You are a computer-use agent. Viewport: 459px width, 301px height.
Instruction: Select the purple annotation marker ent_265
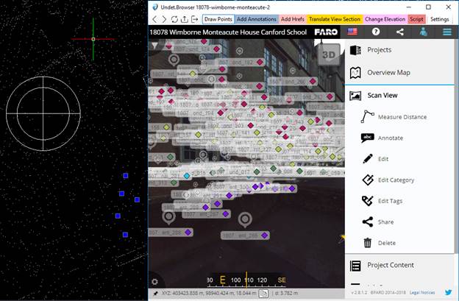click(265, 236)
